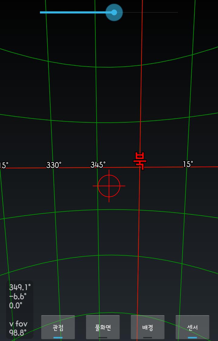
Task: Click the red crosshair reticle in the center
Action: [x=109, y=186]
